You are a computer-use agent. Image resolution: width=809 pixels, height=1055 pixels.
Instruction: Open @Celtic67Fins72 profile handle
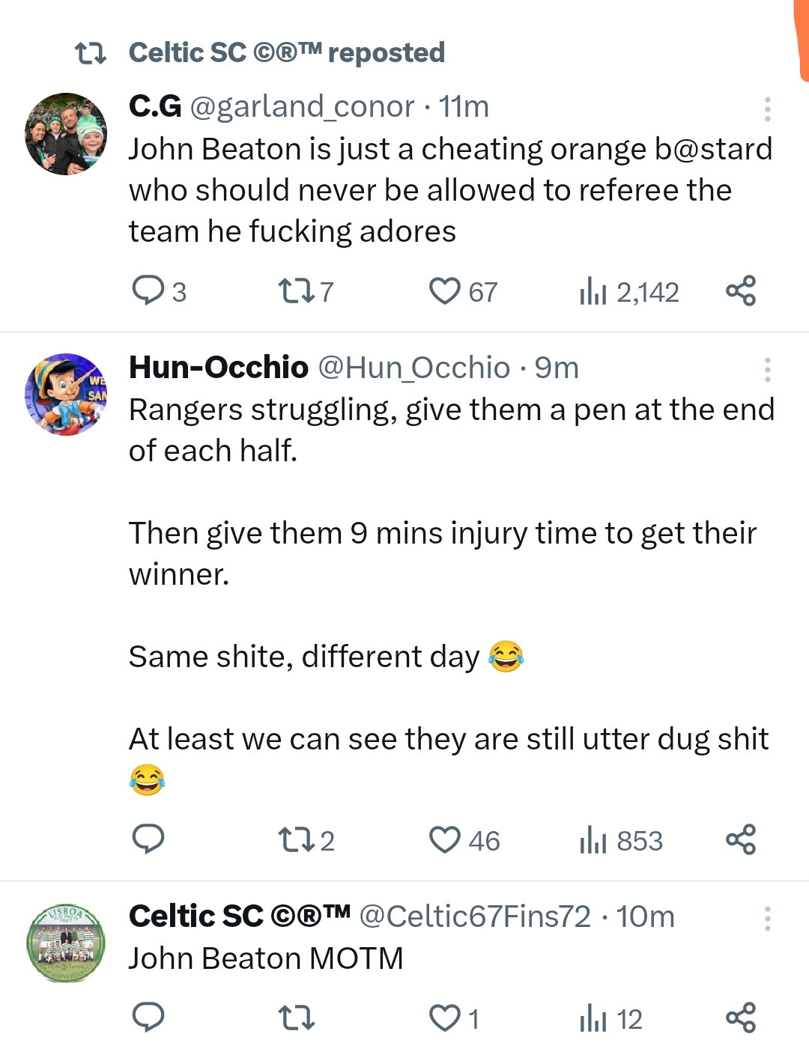[x=475, y=916]
